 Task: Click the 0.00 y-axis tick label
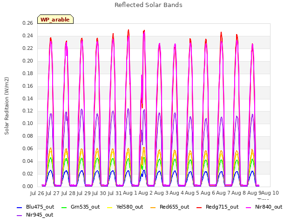pyautogui.click(x=28, y=186)
